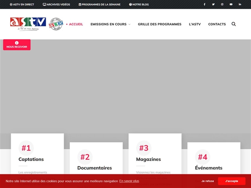Open the Instagram social icon
Screen dimensions: 251x188
coord(222,4)
